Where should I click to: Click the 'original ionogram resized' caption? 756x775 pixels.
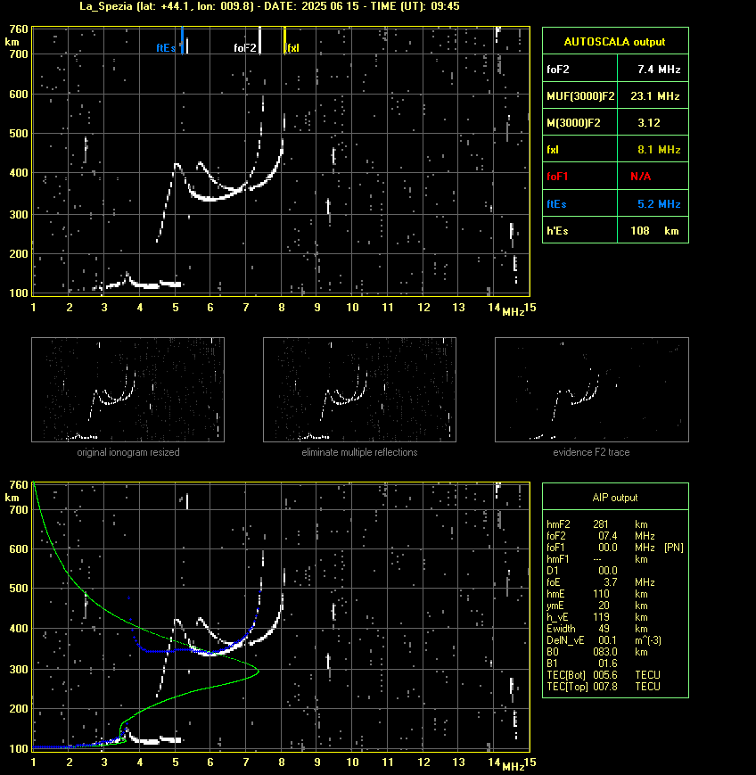coord(128,452)
